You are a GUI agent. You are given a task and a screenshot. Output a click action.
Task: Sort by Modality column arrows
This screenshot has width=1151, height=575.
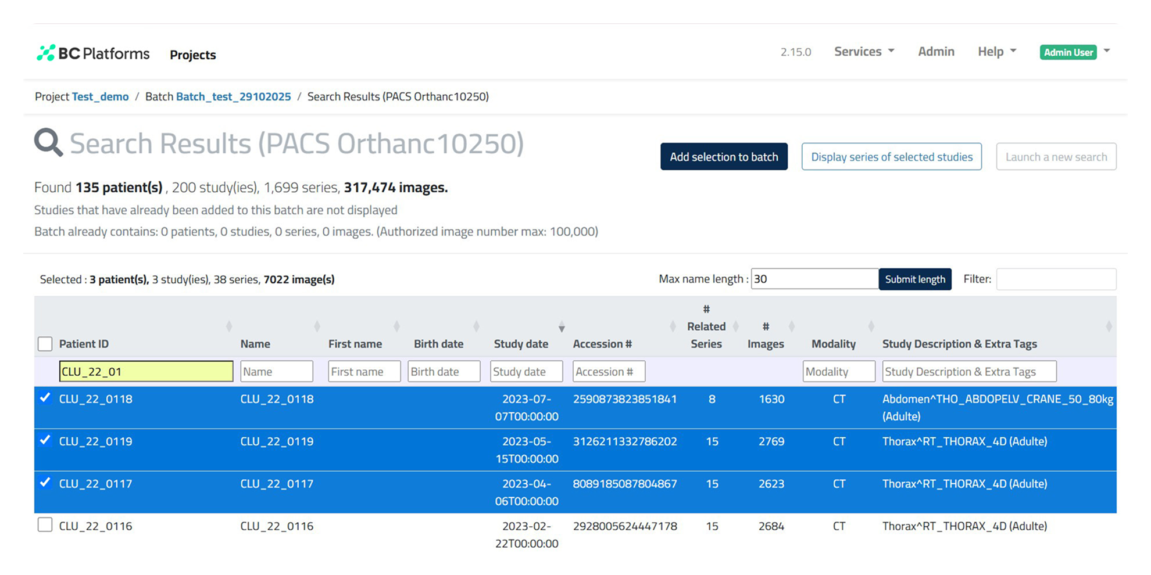(x=871, y=326)
